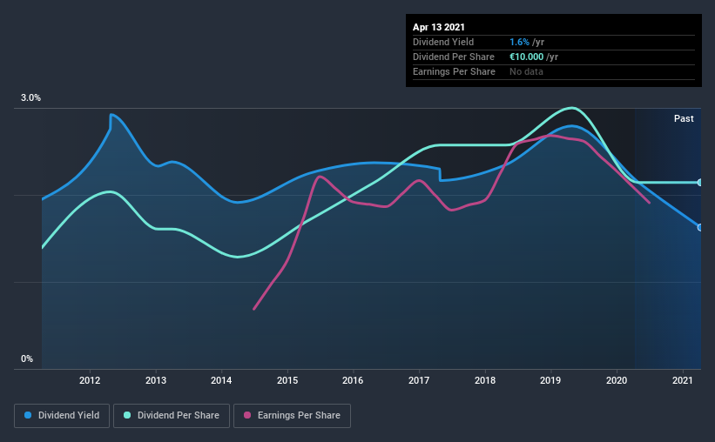Image resolution: width=715 pixels, height=442 pixels.
Task: Click the 2014 x-axis label
Action: [x=221, y=380]
